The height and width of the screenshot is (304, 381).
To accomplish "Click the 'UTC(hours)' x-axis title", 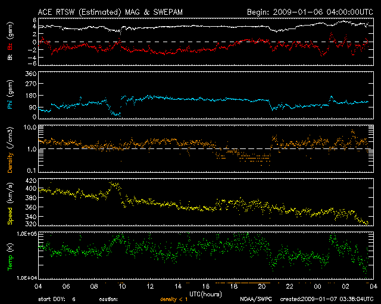I will 205,294.
